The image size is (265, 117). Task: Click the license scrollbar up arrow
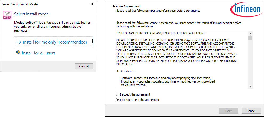(250, 34)
